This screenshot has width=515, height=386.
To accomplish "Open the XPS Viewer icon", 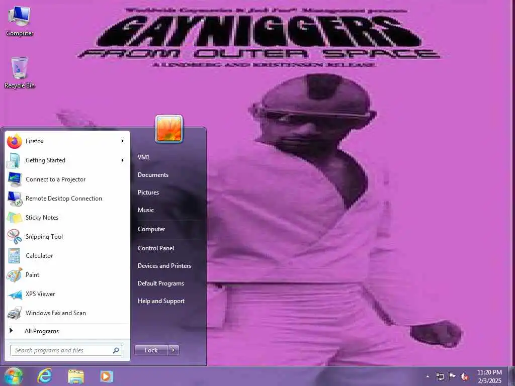I will tap(14, 294).
